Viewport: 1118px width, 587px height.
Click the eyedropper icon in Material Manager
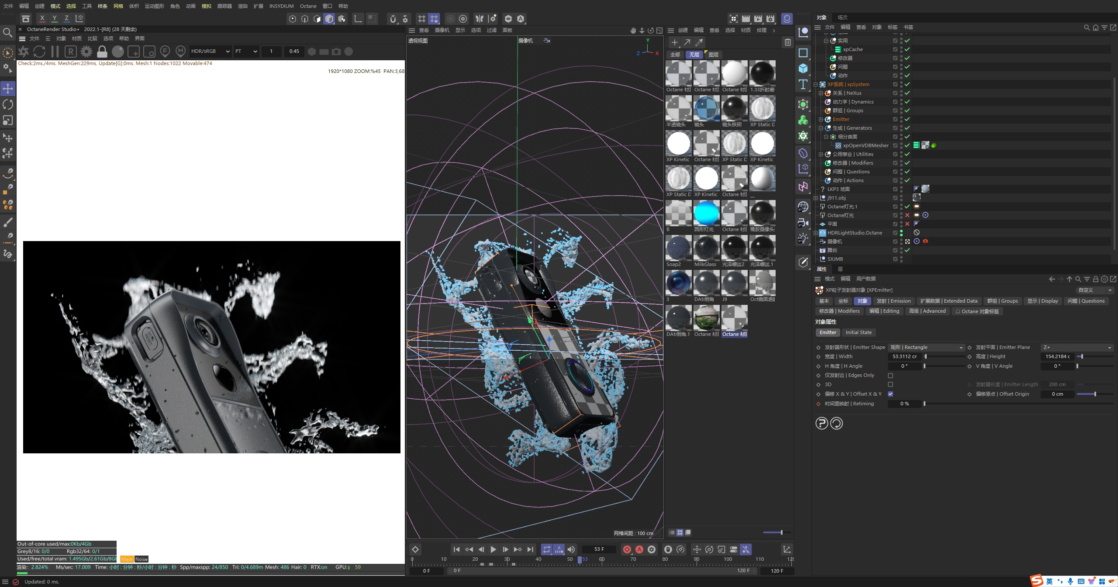pyautogui.click(x=699, y=42)
